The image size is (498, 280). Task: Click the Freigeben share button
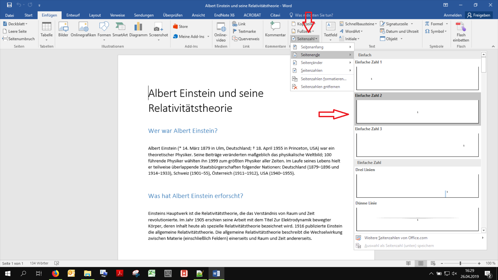(479, 15)
